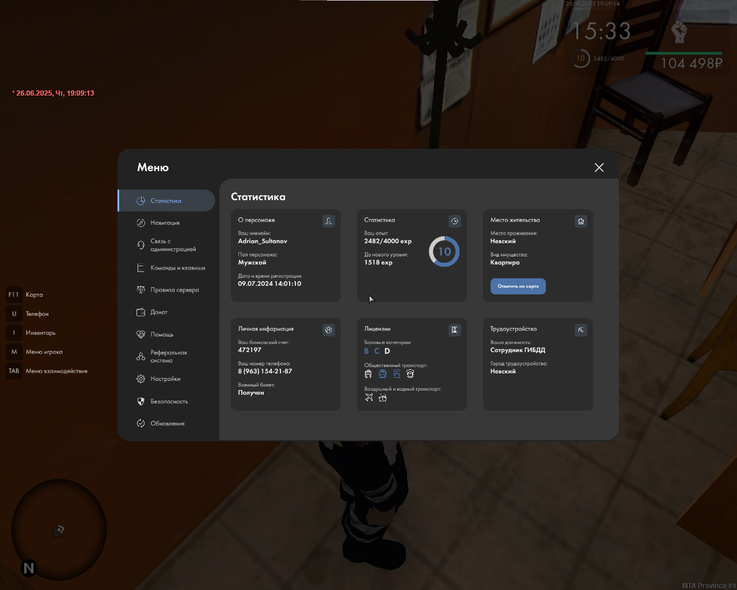The width and height of the screenshot is (737, 590).
Task: Click the document icon on Лицензии card
Action: tap(455, 330)
